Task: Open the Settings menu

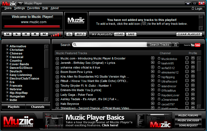Action: pyautogui.click(x=19, y=8)
